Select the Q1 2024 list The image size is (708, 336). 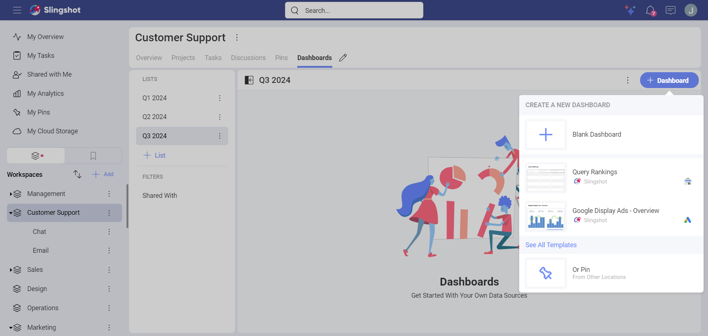[x=182, y=98]
